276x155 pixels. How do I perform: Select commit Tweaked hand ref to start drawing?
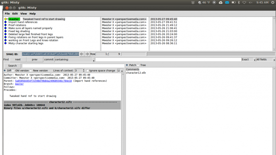[x=44, y=19]
